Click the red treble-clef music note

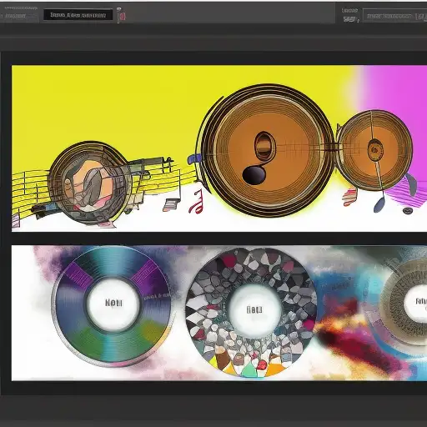(x=197, y=202)
